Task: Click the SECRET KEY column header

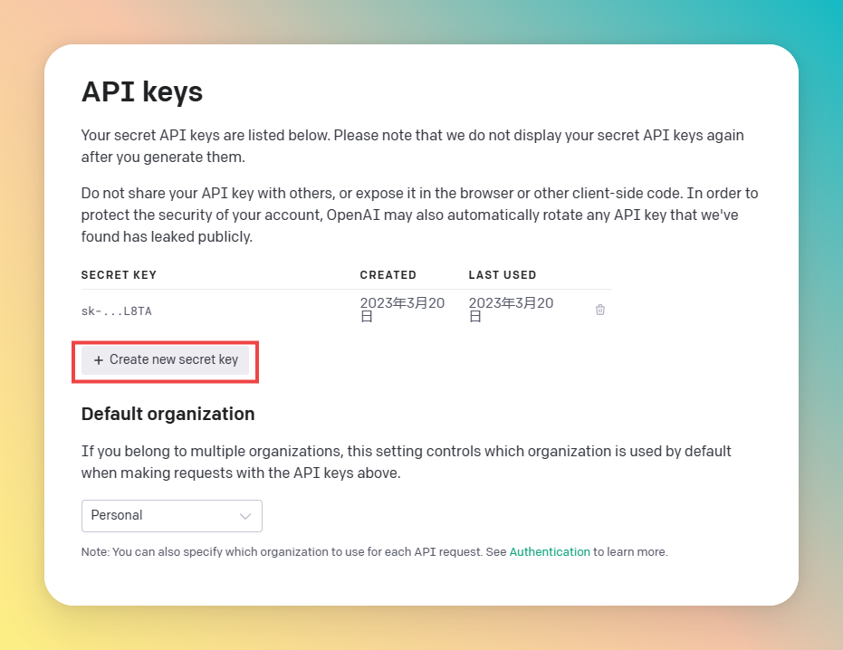Action: click(119, 275)
